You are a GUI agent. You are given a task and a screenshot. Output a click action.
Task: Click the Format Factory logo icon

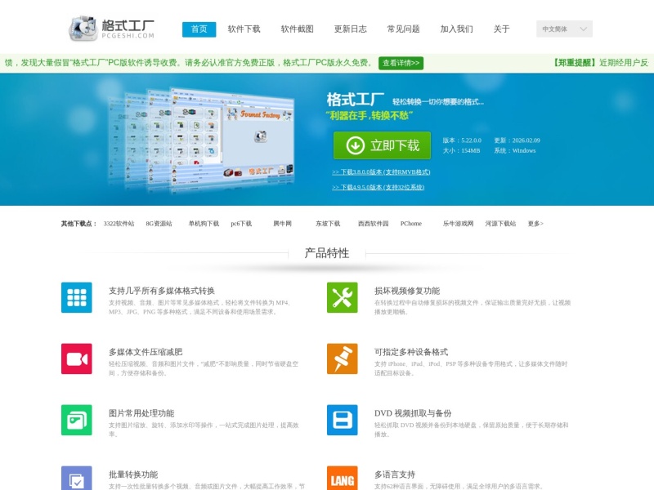(83, 29)
